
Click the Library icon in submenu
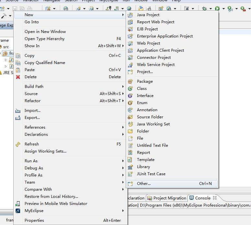point(130,167)
